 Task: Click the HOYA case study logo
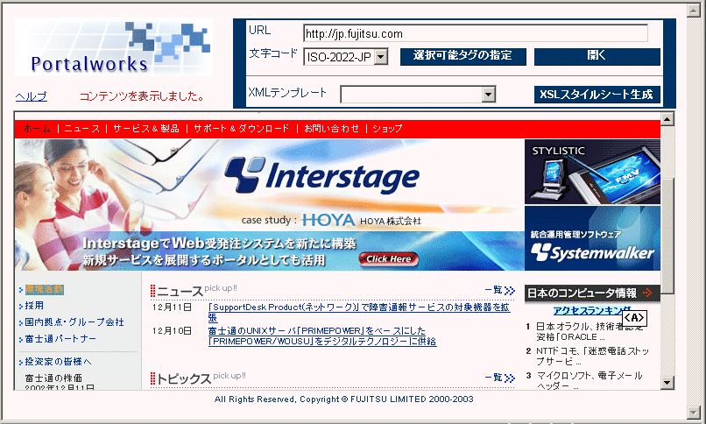328,220
